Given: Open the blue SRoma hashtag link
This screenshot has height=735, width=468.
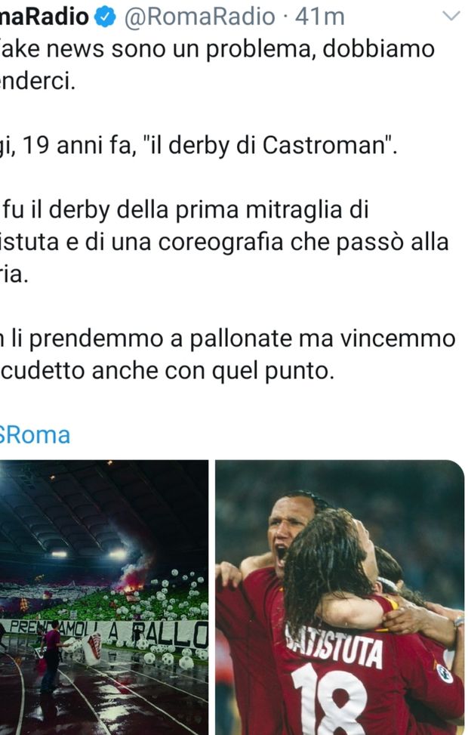Looking at the screenshot, I should point(35,435).
